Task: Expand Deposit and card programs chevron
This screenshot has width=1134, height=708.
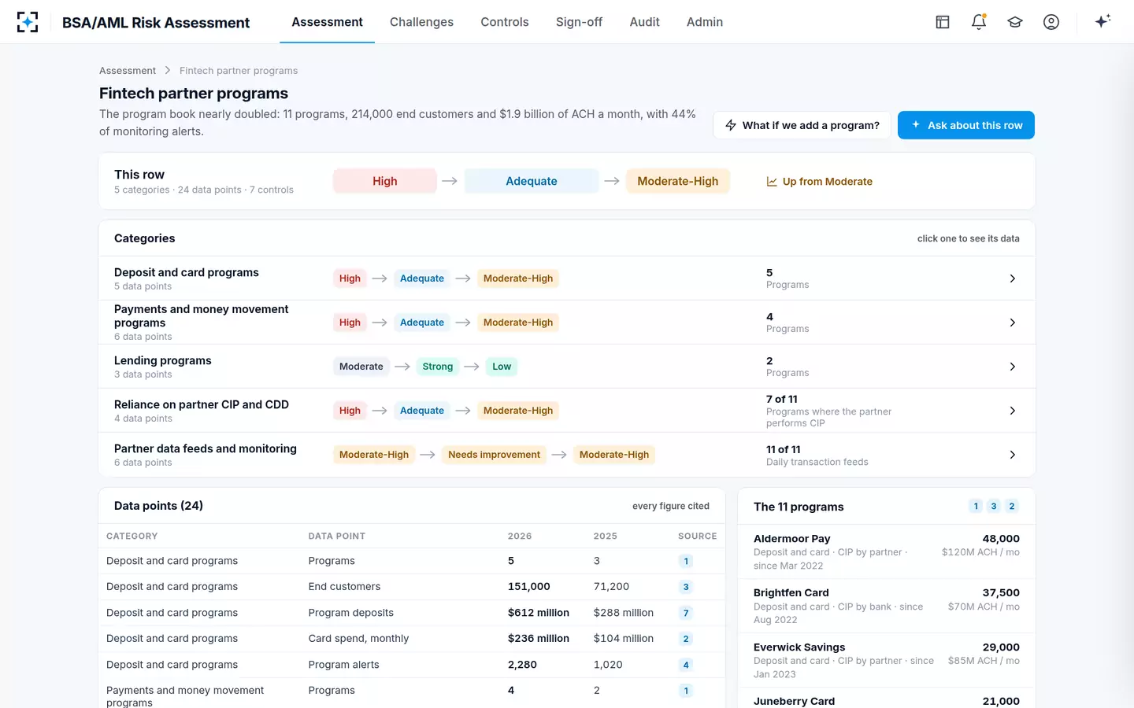Action: [1013, 278]
